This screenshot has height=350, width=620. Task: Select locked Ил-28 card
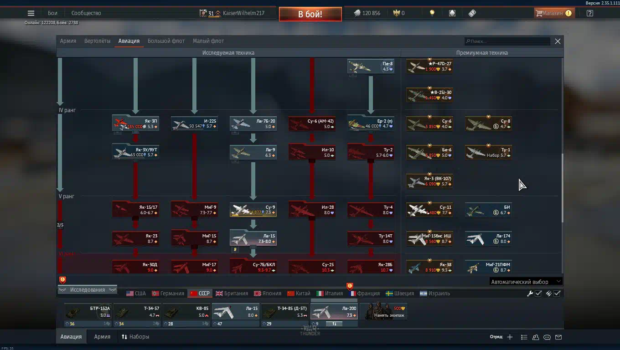[x=312, y=210]
